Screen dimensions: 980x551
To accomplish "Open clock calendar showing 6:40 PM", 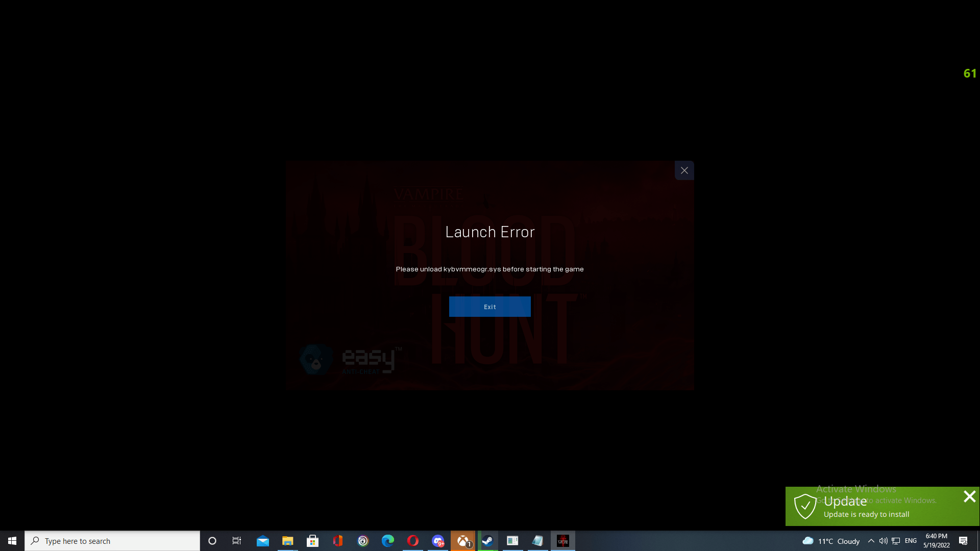I will pyautogui.click(x=936, y=541).
